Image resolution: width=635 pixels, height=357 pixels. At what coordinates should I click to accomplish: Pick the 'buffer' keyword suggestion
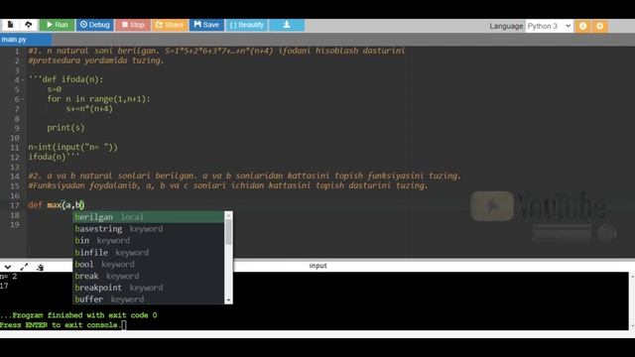[148, 299]
